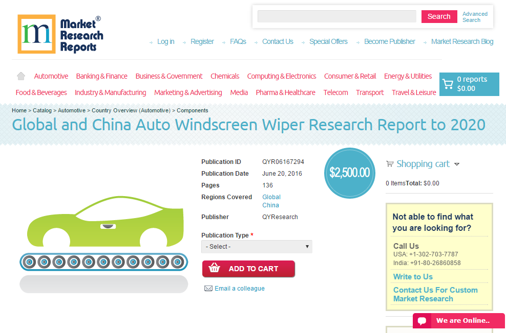Select Travel & Leisure category
Viewport: 506px width, 333px height.
point(414,92)
